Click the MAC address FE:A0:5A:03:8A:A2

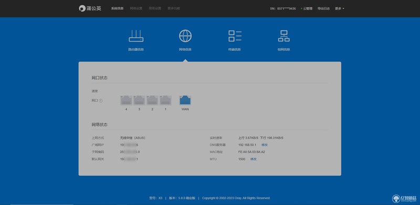click(251, 152)
